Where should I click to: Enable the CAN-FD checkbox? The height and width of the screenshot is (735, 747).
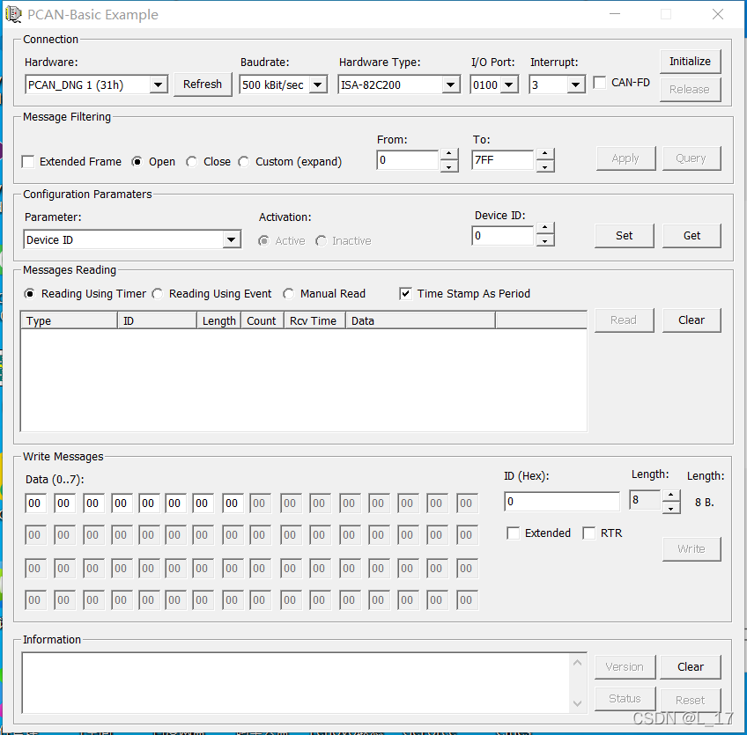pos(599,83)
